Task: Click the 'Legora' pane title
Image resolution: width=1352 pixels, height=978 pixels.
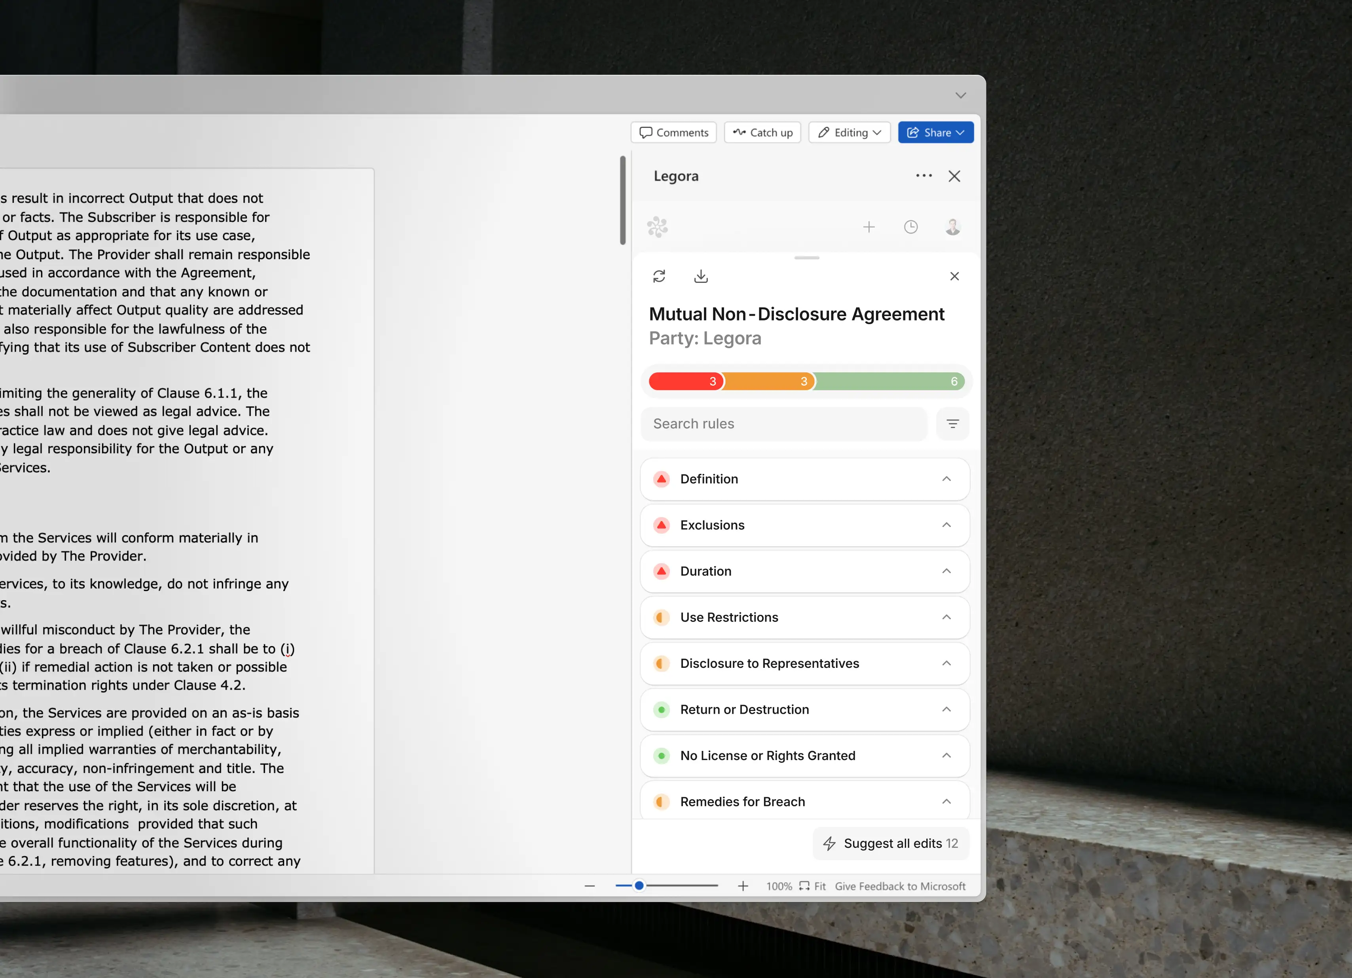Action: (676, 176)
